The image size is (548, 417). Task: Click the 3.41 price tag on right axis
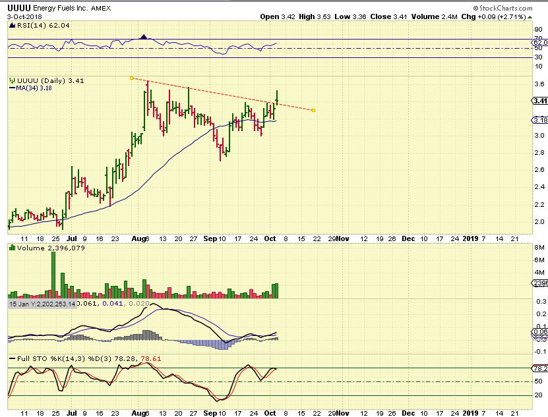pyautogui.click(x=540, y=101)
